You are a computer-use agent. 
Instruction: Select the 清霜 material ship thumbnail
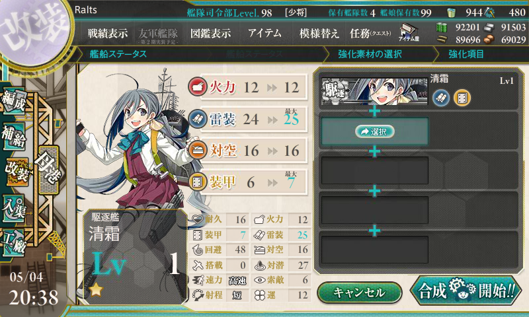[374, 92]
